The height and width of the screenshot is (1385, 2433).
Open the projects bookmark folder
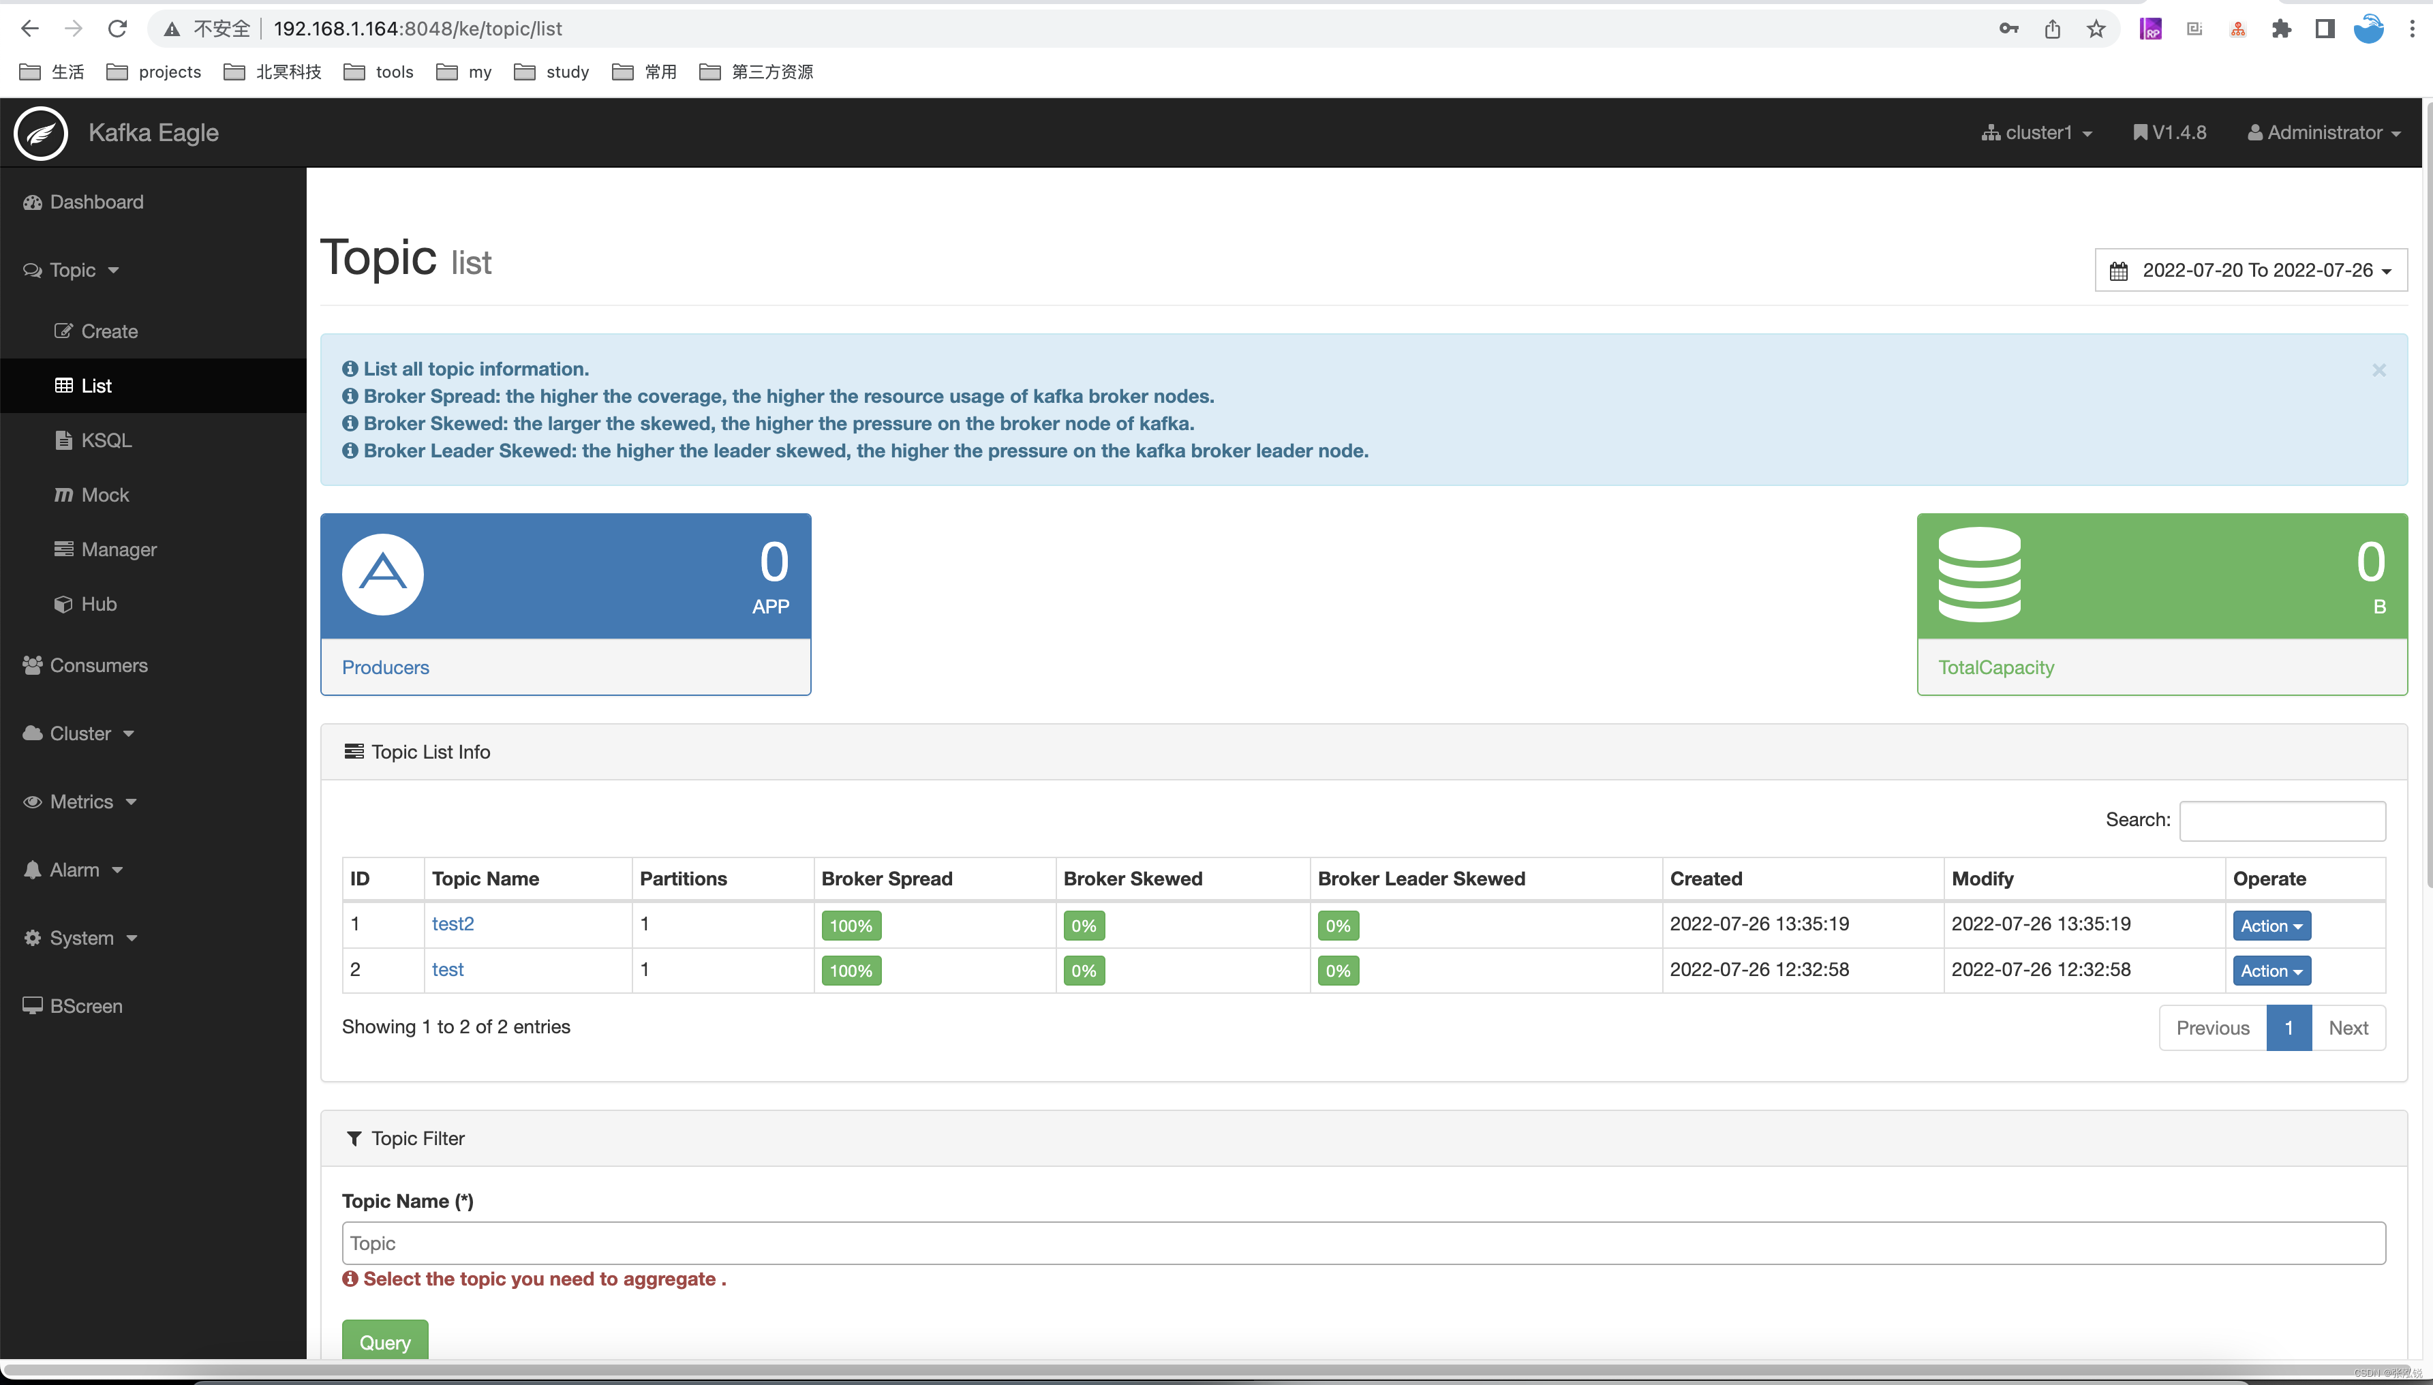(x=154, y=72)
